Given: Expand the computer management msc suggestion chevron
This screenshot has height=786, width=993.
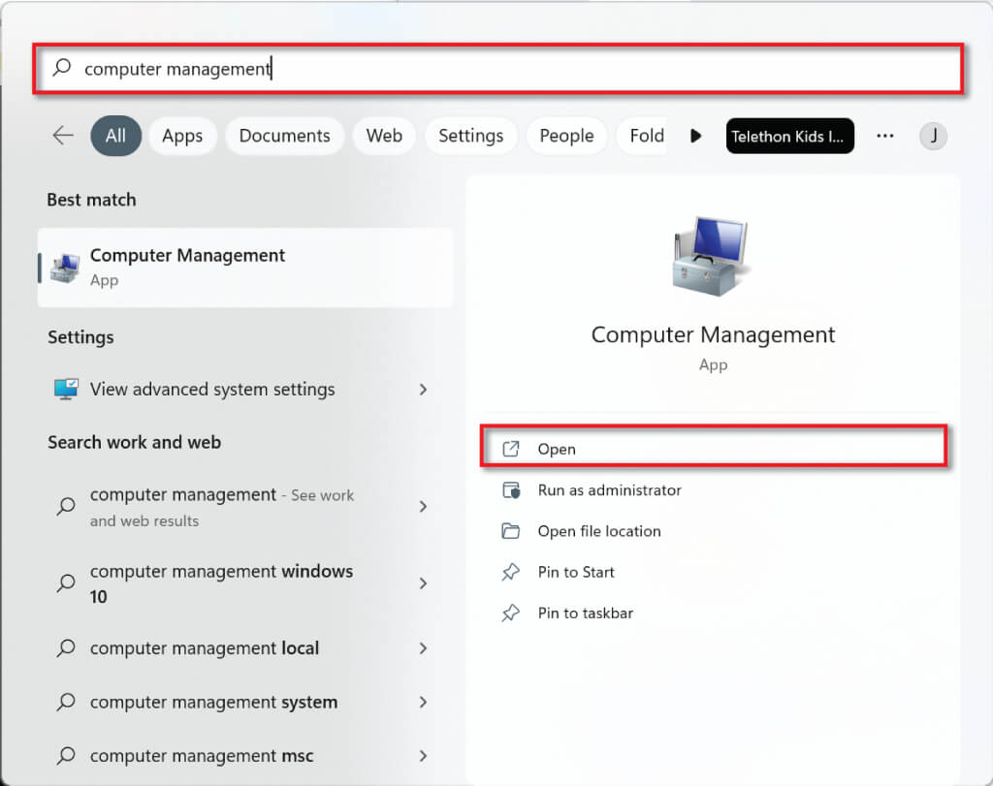Looking at the screenshot, I should [x=423, y=756].
